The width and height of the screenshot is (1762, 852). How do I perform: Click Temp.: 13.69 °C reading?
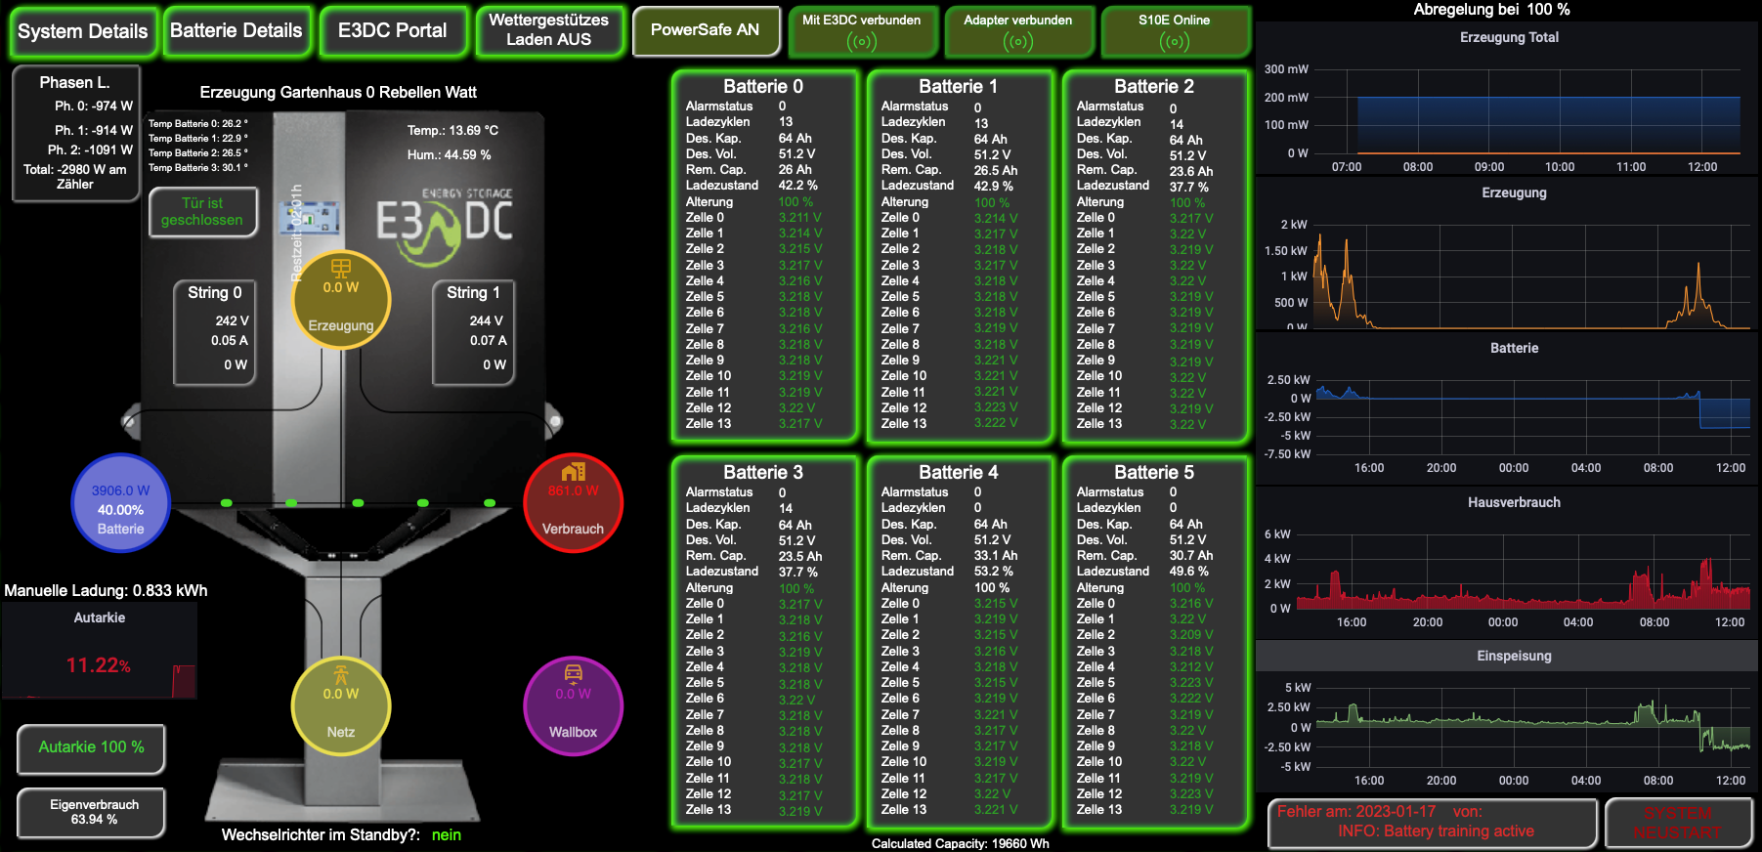pos(452,130)
